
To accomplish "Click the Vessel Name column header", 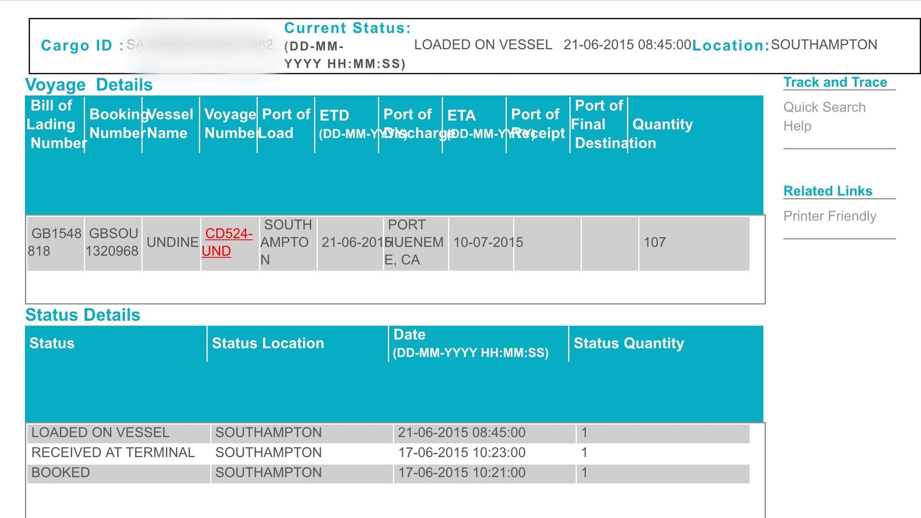I will pyautogui.click(x=170, y=124).
